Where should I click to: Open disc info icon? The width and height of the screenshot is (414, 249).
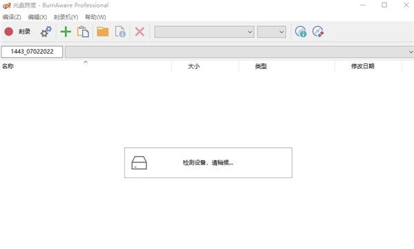coord(301,32)
